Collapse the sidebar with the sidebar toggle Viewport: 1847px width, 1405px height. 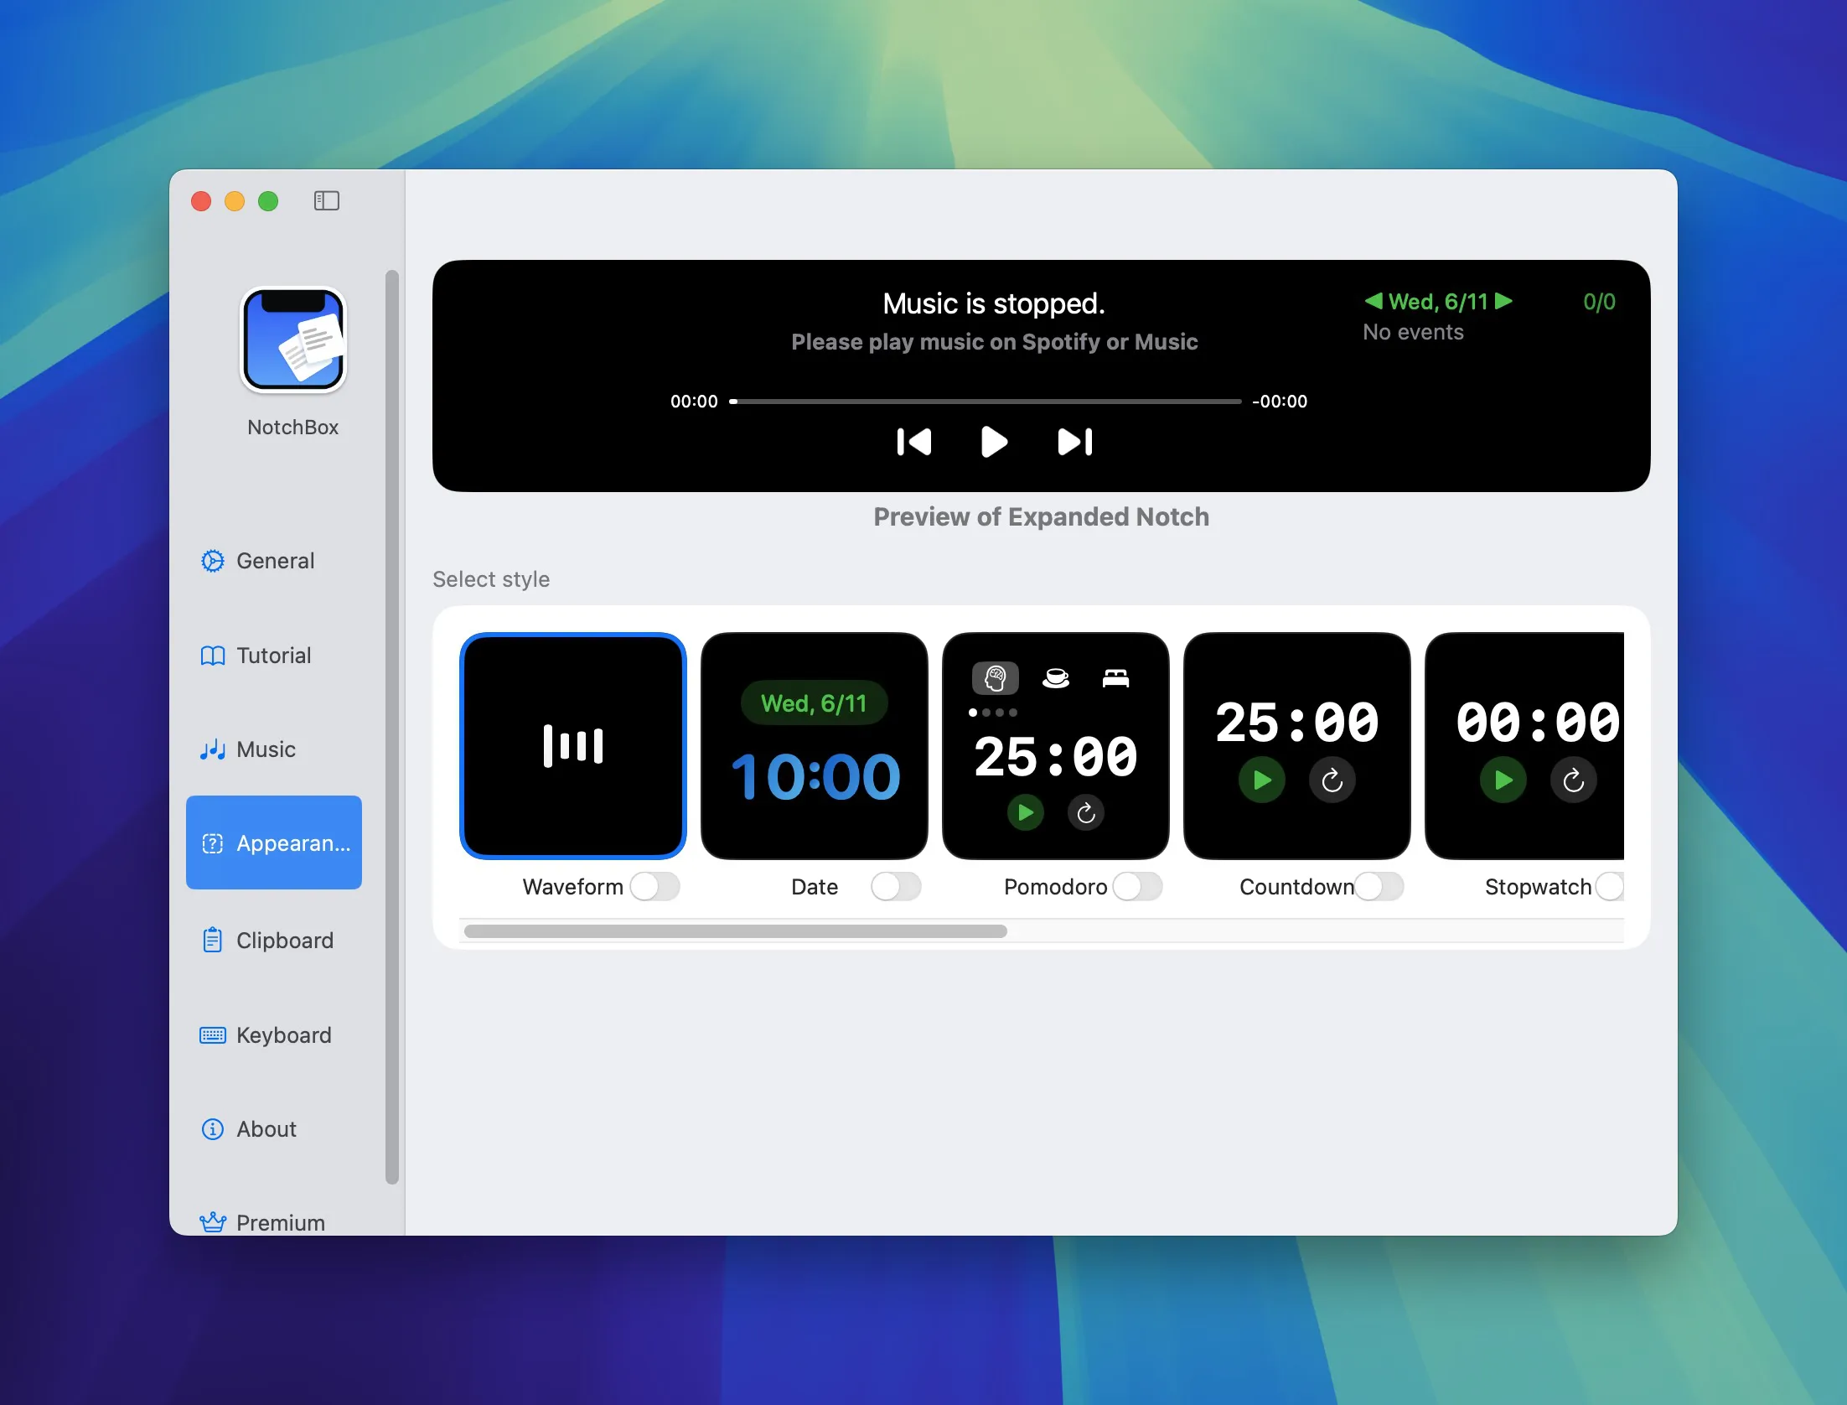click(326, 200)
